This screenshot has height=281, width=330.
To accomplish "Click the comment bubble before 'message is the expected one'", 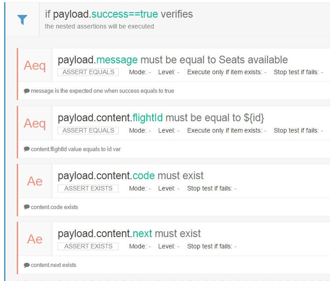I will click(27, 91).
